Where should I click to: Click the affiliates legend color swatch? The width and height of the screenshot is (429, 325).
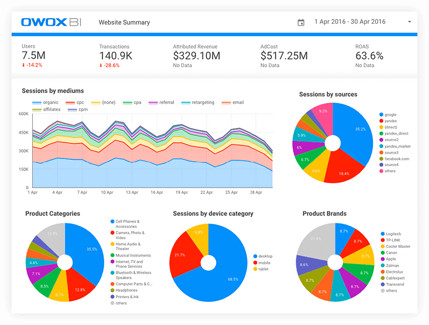point(38,110)
